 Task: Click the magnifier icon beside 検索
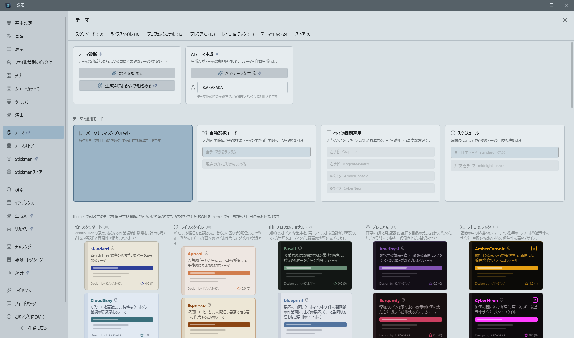click(x=9, y=190)
